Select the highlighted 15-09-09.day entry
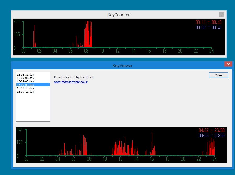This screenshot has width=235, height=175. (x=33, y=85)
